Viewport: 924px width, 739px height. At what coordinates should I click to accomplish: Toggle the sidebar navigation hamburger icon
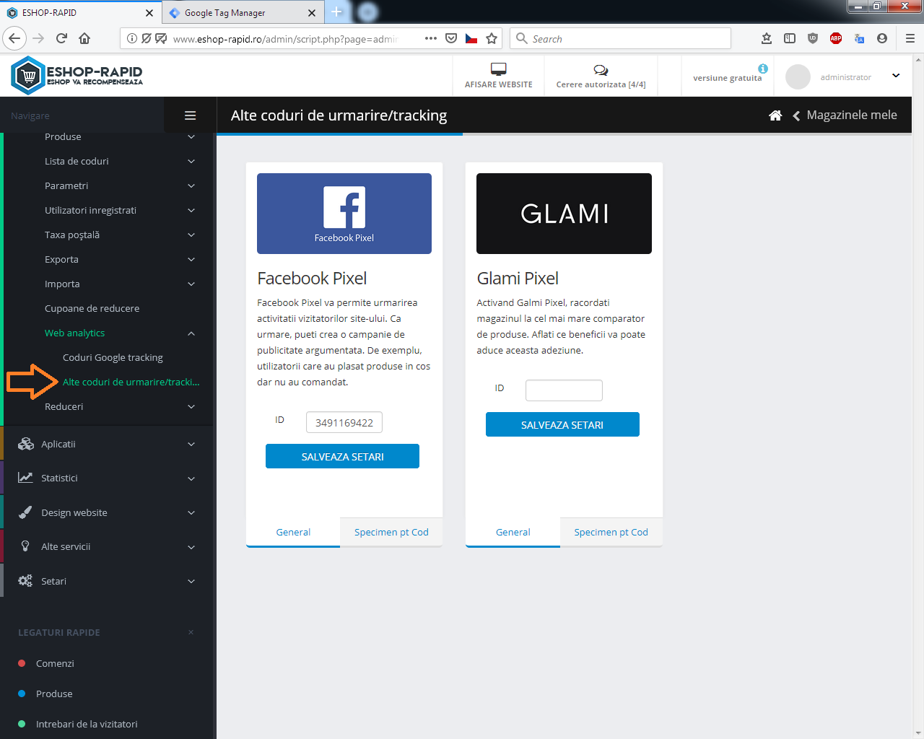191,115
